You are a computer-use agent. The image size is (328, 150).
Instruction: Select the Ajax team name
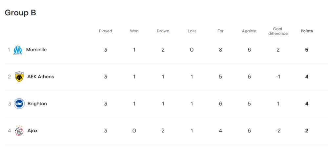click(32, 131)
